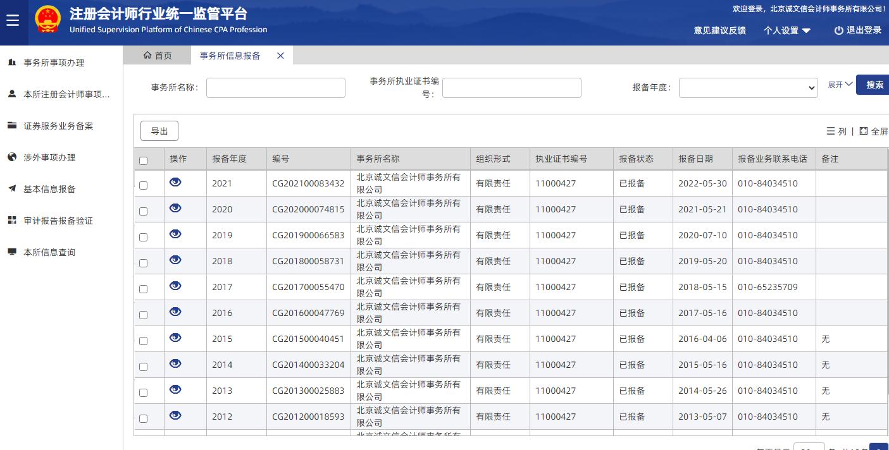The height and width of the screenshot is (450, 889).
Task: Switch to the 首页 tab
Action: tap(158, 56)
